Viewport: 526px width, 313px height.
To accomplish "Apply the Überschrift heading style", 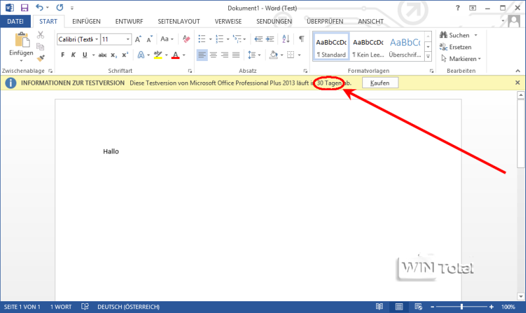I will click(405, 47).
